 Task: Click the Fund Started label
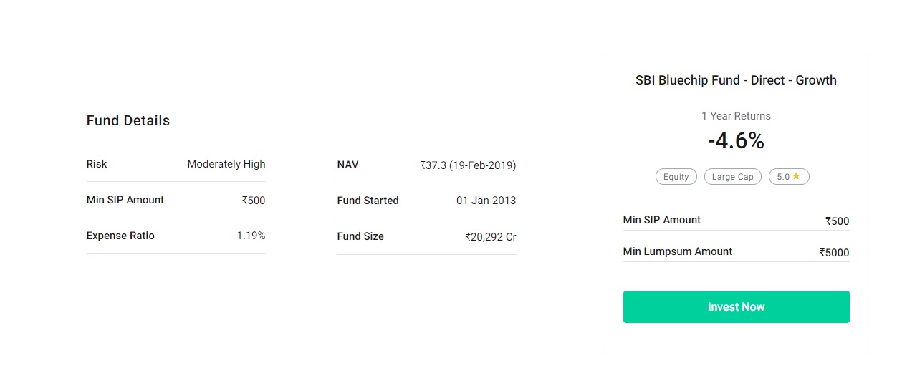368,201
